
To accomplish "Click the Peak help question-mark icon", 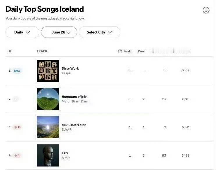I will pyautogui.click(x=120, y=51).
